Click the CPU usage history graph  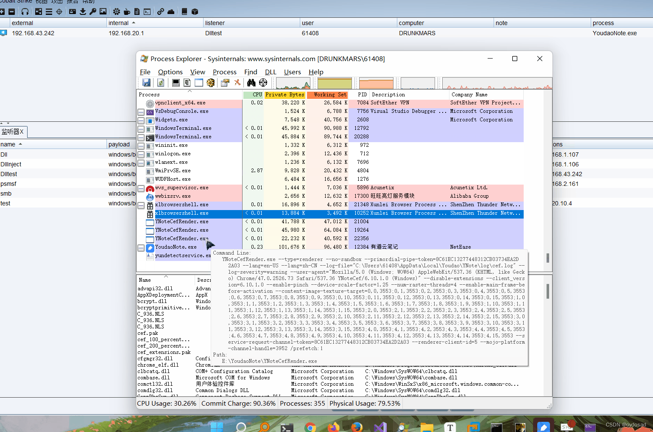[293, 83]
